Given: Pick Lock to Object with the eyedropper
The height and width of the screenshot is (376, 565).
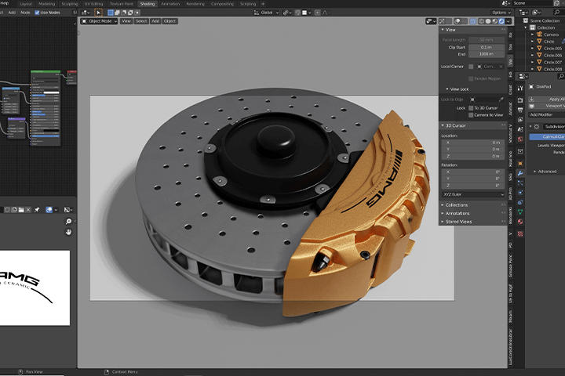Looking at the screenshot, I should (501, 99).
